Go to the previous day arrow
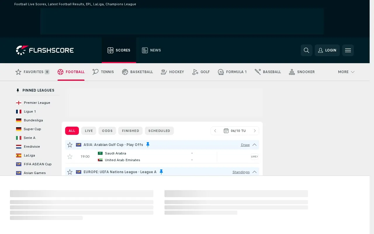This screenshot has width=374, height=234. coord(215,131)
